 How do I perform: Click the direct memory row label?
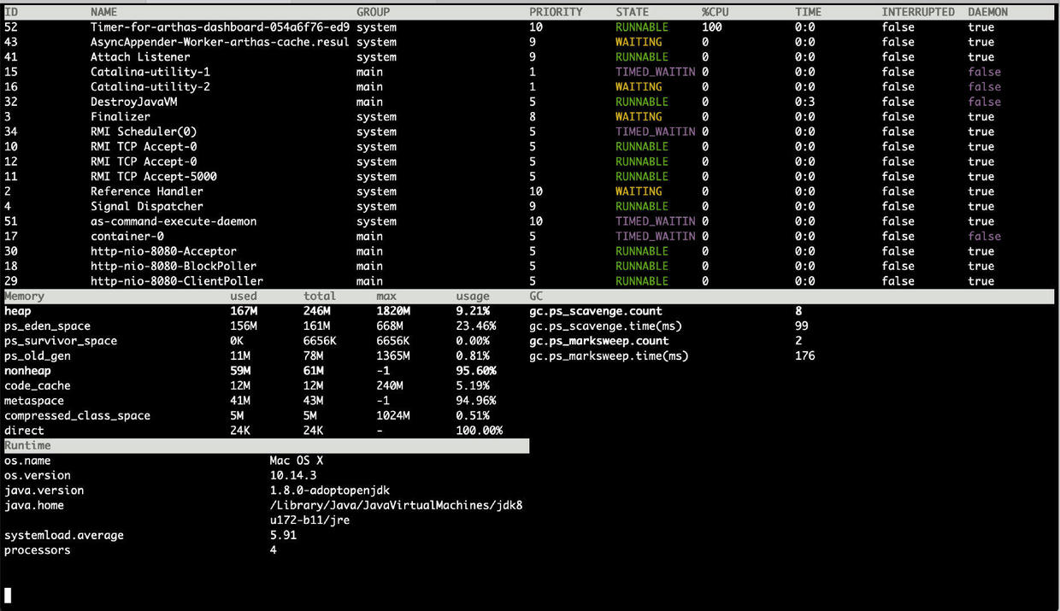tap(24, 431)
